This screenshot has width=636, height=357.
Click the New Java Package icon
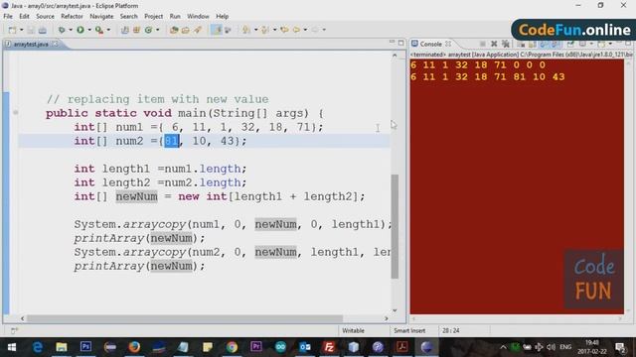pos(137,30)
